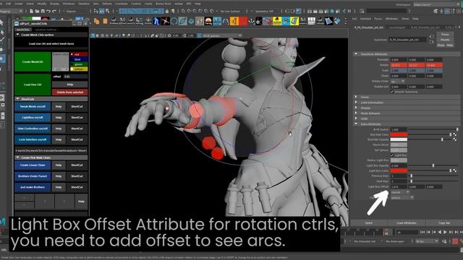463x260 pixels.
Task: Click the first Light Box Offset value field
Action: click(399, 187)
